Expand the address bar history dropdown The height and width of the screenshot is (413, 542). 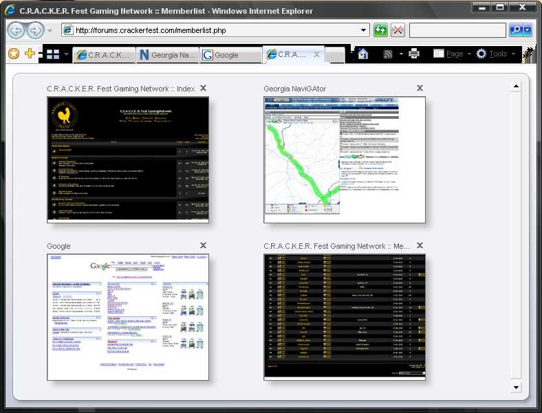click(363, 30)
